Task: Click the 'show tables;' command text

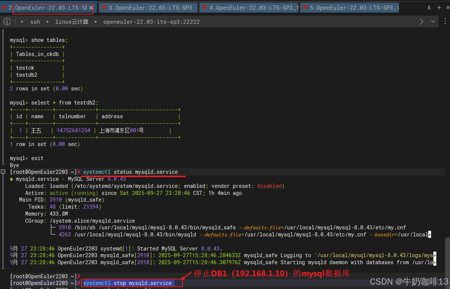Action: (50, 40)
